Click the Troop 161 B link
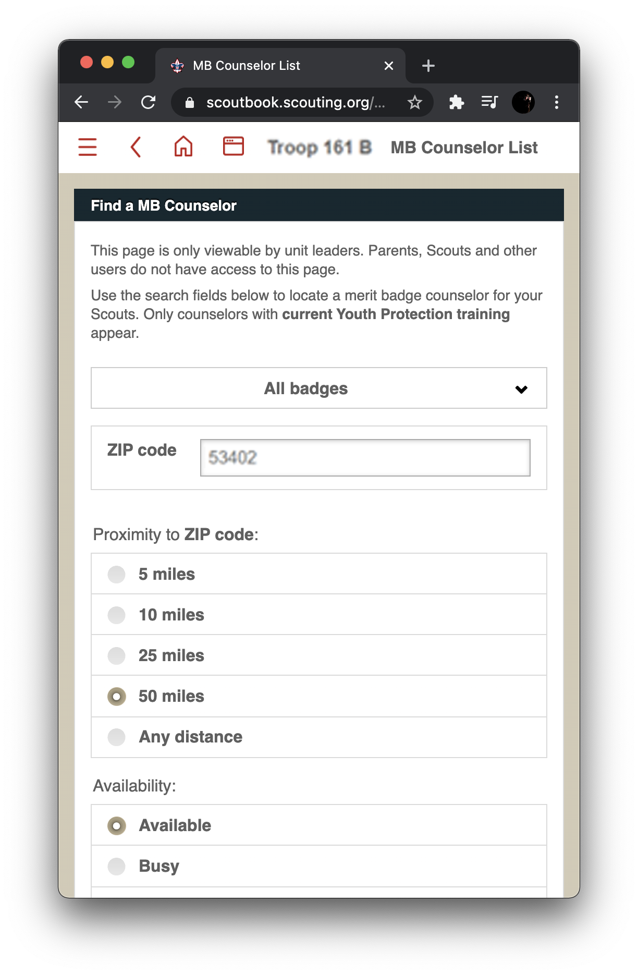This screenshot has height=975, width=638. (320, 148)
